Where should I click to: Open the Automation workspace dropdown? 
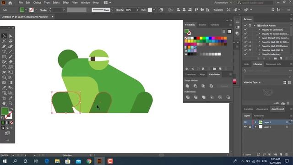tap(223, 3)
